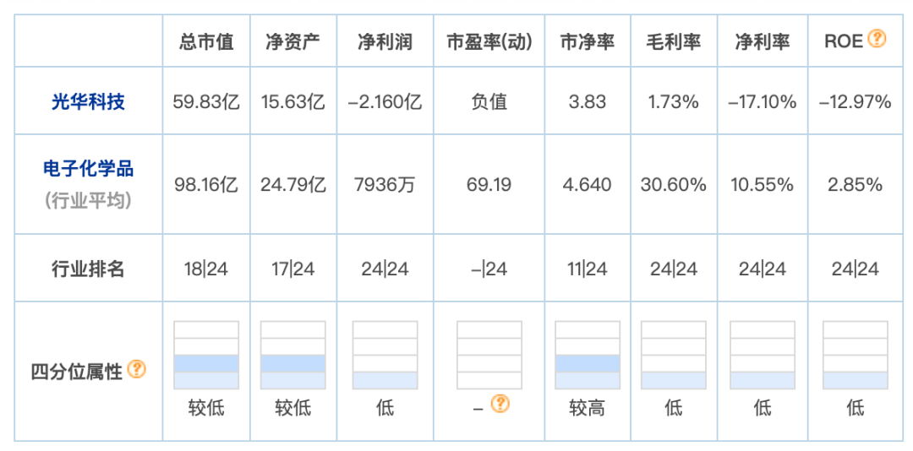Open the 光华科技 company link
This screenshot has height=451, width=913.
(x=89, y=102)
